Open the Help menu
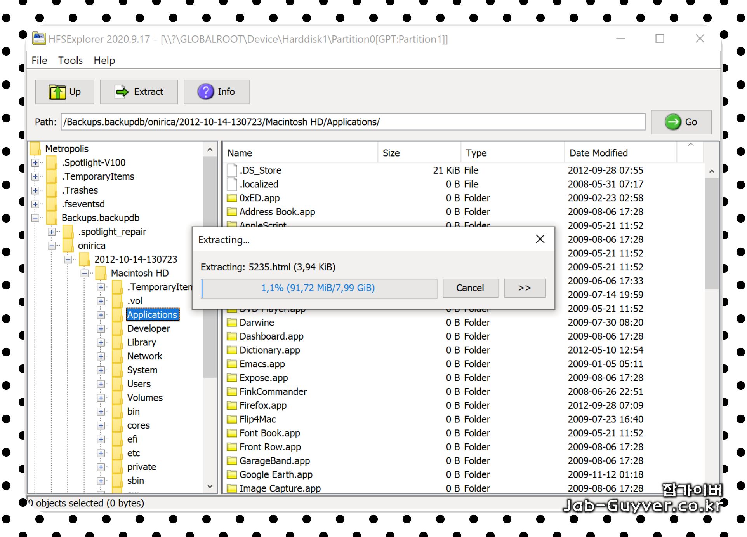Image resolution: width=747 pixels, height=537 pixels. coord(104,60)
